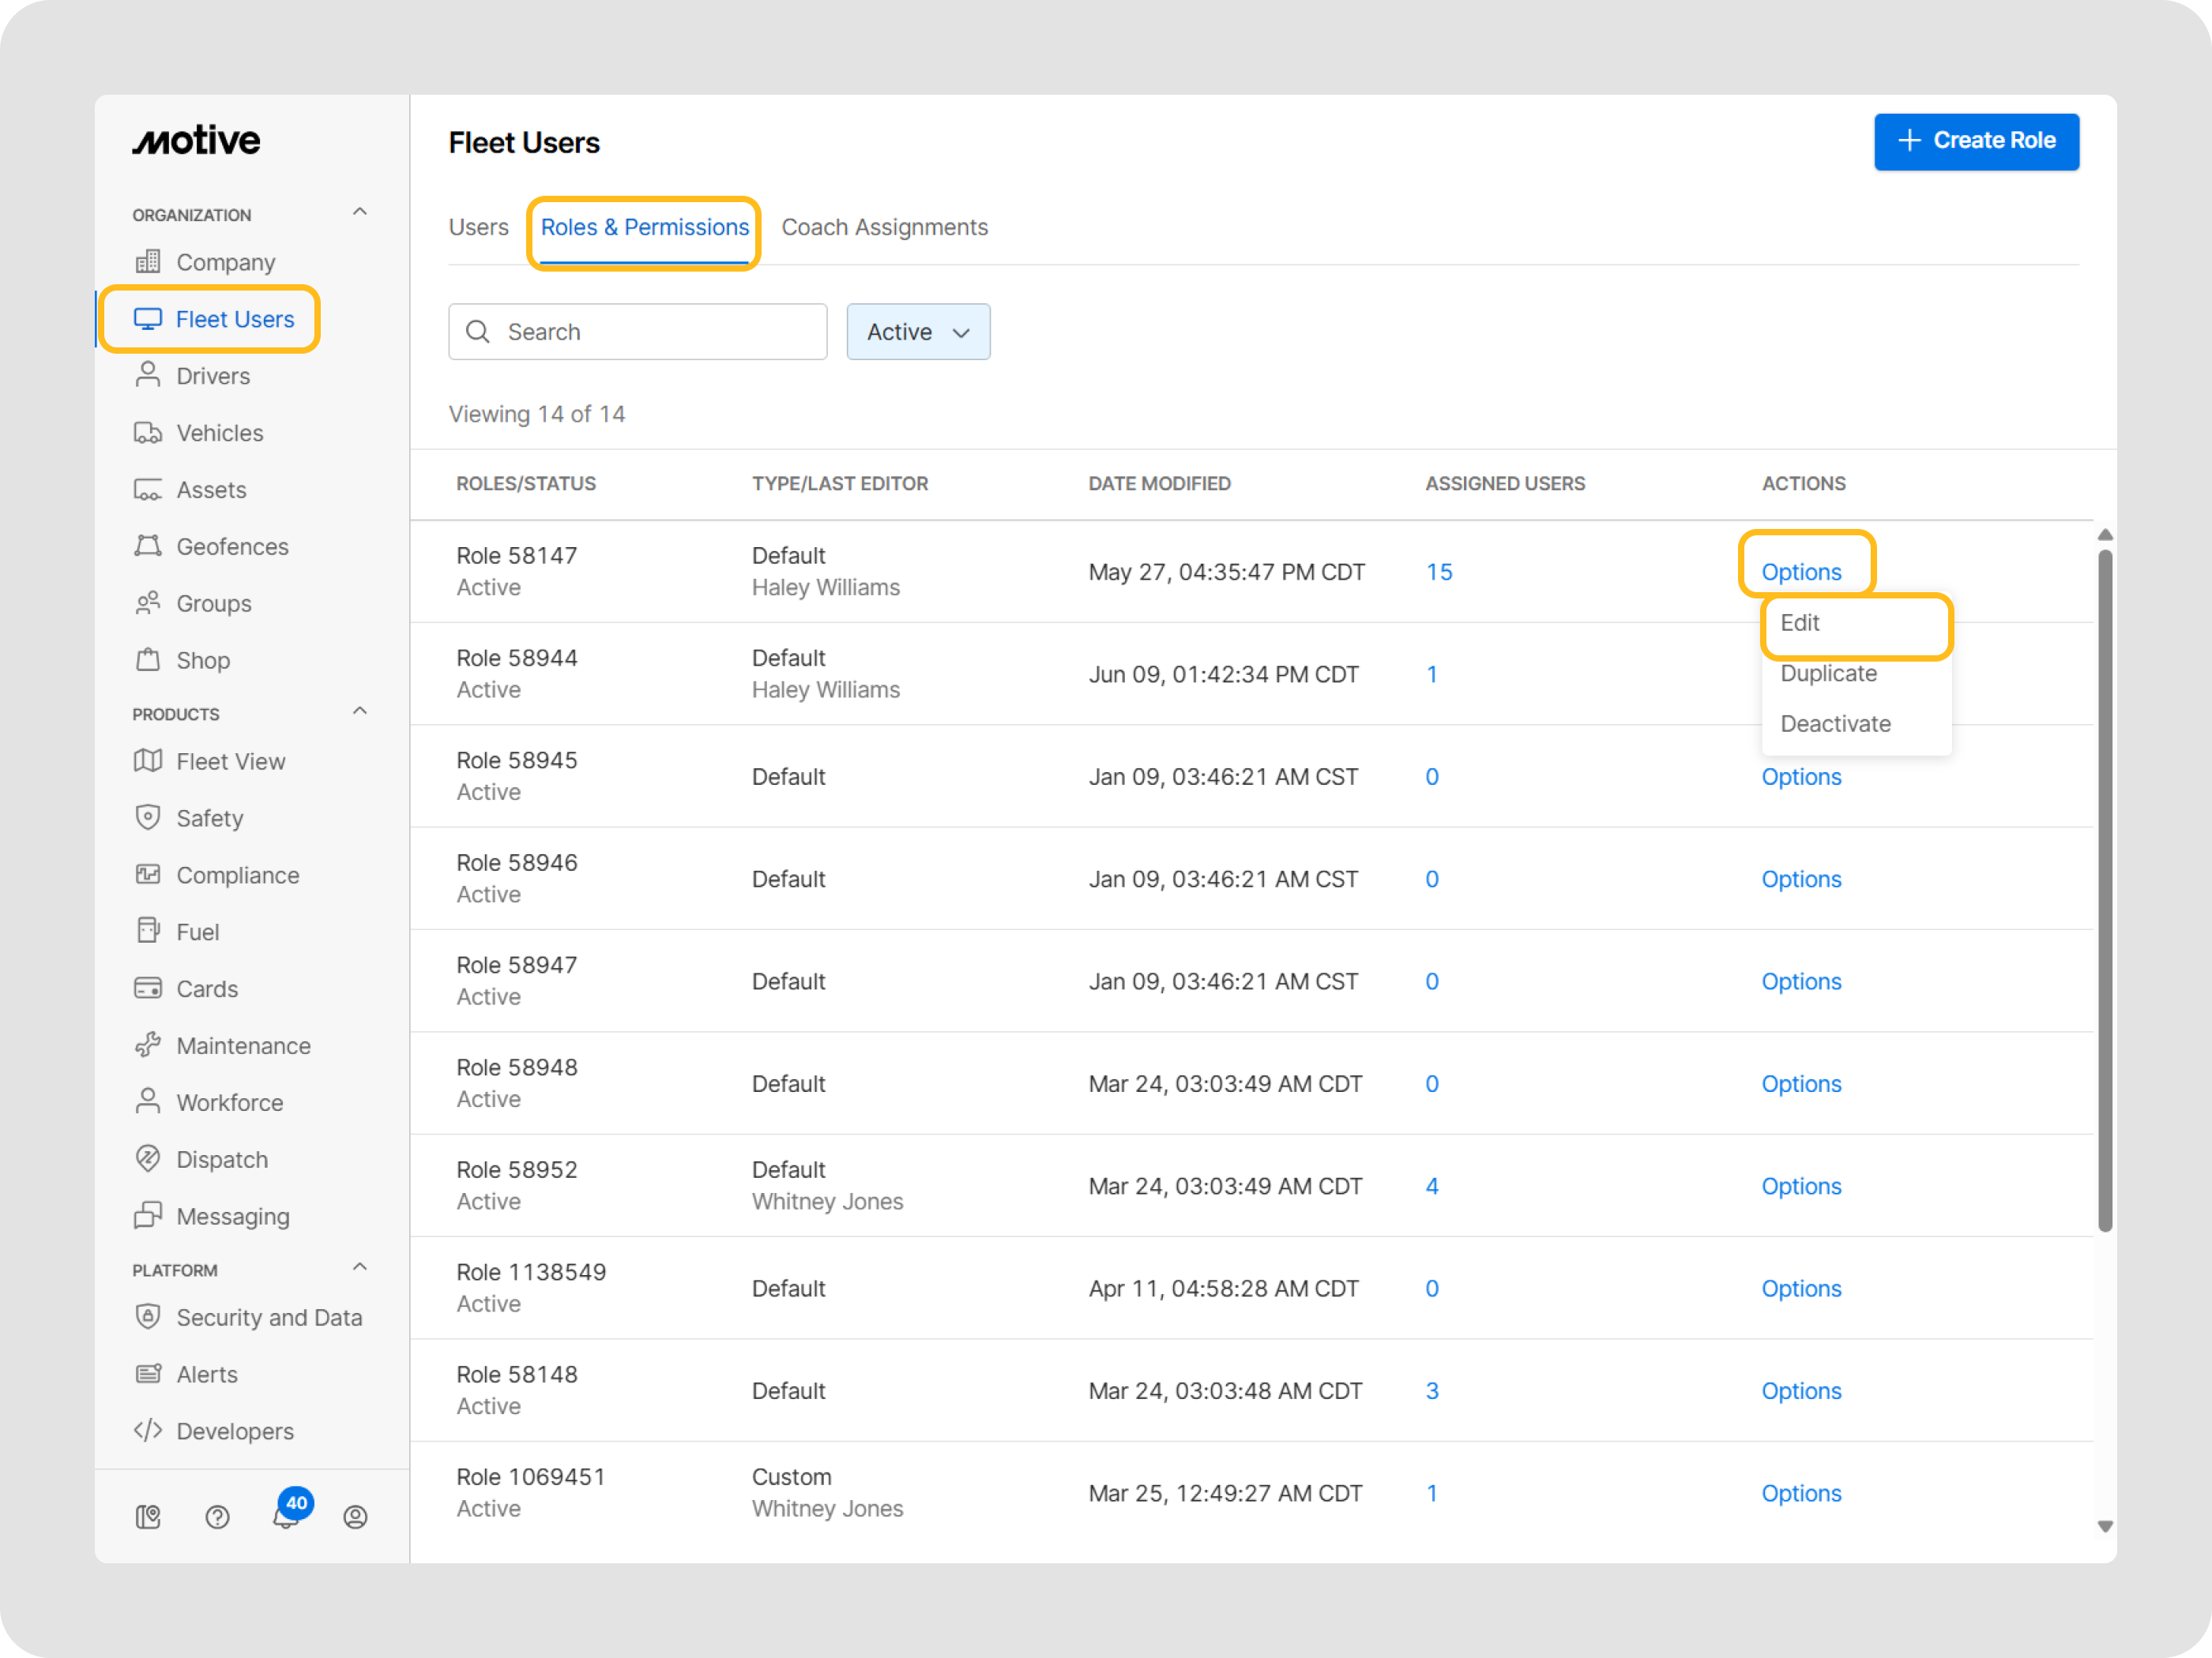Image resolution: width=2212 pixels, height=1658 pixels.
Task: Collapse the Platform sidebar section
Action: click(x=360, y=1267)
